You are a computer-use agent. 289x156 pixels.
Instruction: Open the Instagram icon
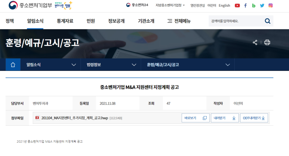(x=270, y=6)
